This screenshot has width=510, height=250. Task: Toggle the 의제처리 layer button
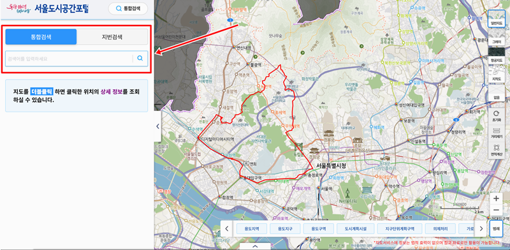(440, 228)
